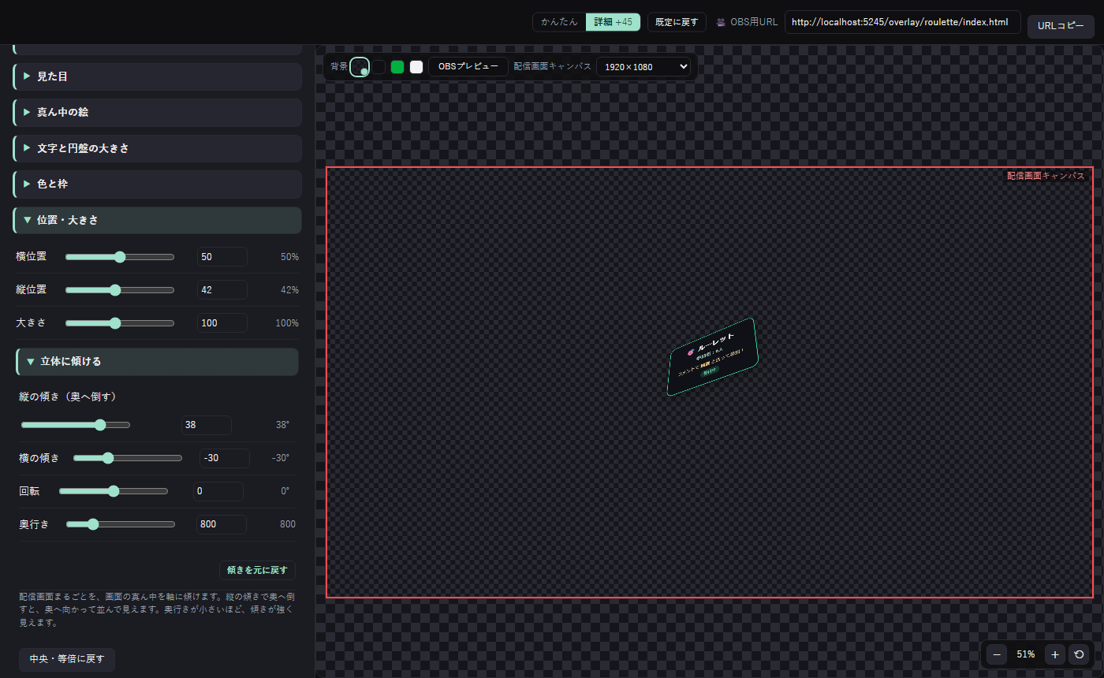Expand the 見た目 section
Viewport: 1104px width, 678px height.
pyautogui.click(x=158, y=76)
